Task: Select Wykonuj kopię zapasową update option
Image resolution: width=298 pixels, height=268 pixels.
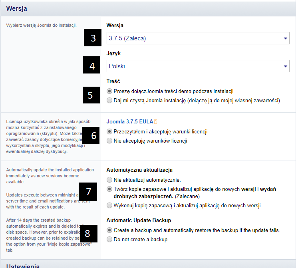Action: 109,205
